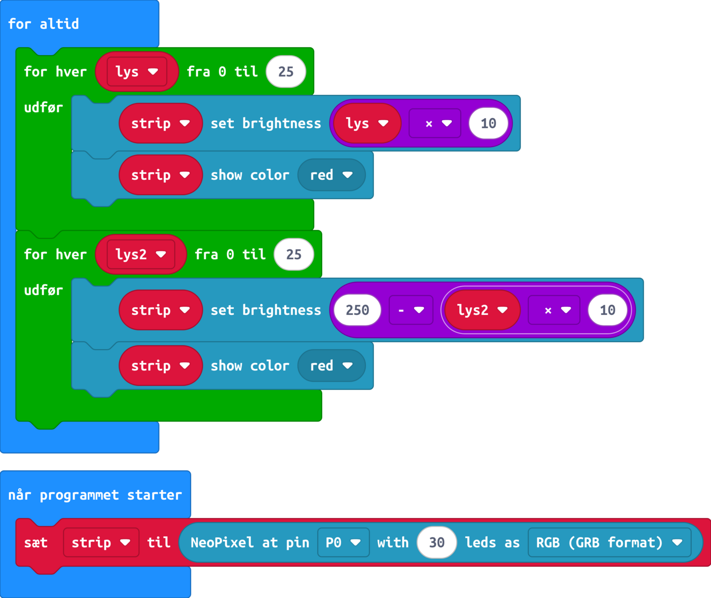This screenshot has width=711, height=598.
Task: Open the lys2 dropdown inside the "250 −" expression
Action: click(x=482, y=310)
